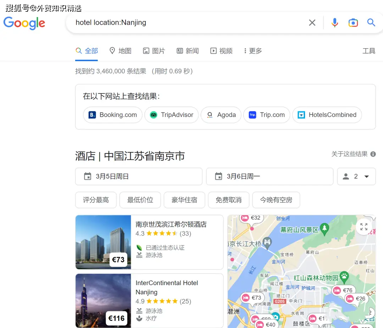
Task: Expand the map to fullscreen
Action: tap(364, 226)
